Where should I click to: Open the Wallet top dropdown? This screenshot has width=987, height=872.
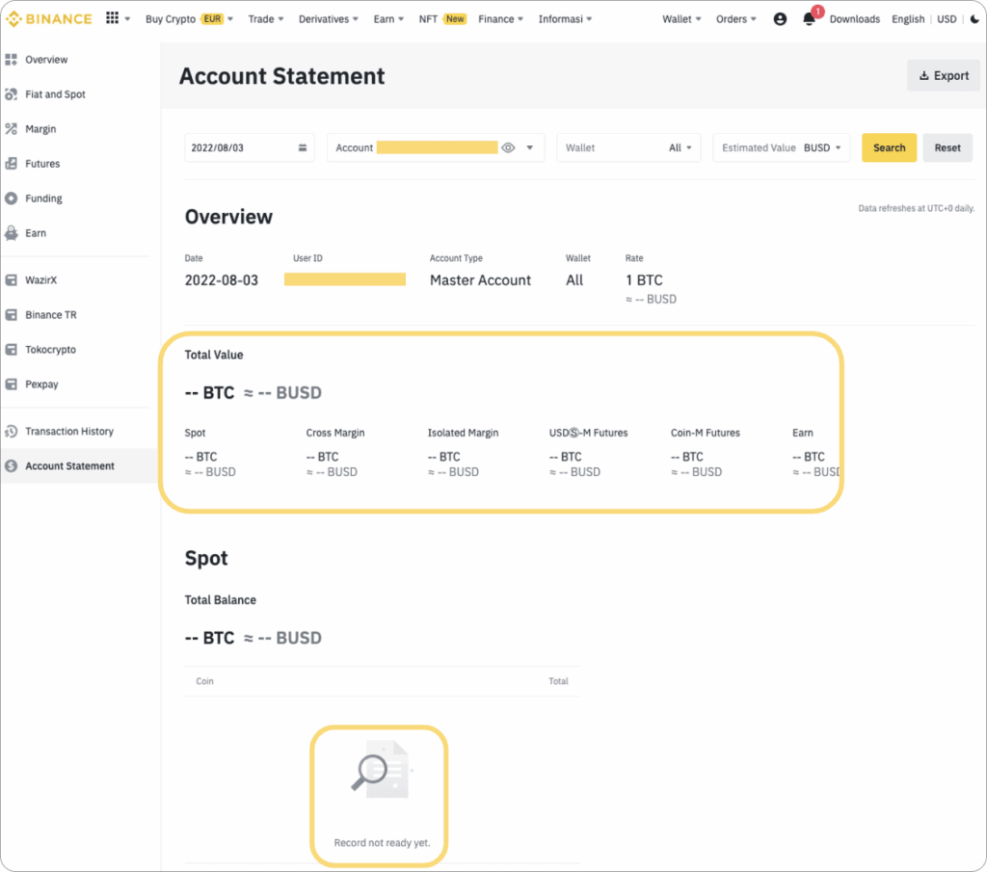(681, 19)
